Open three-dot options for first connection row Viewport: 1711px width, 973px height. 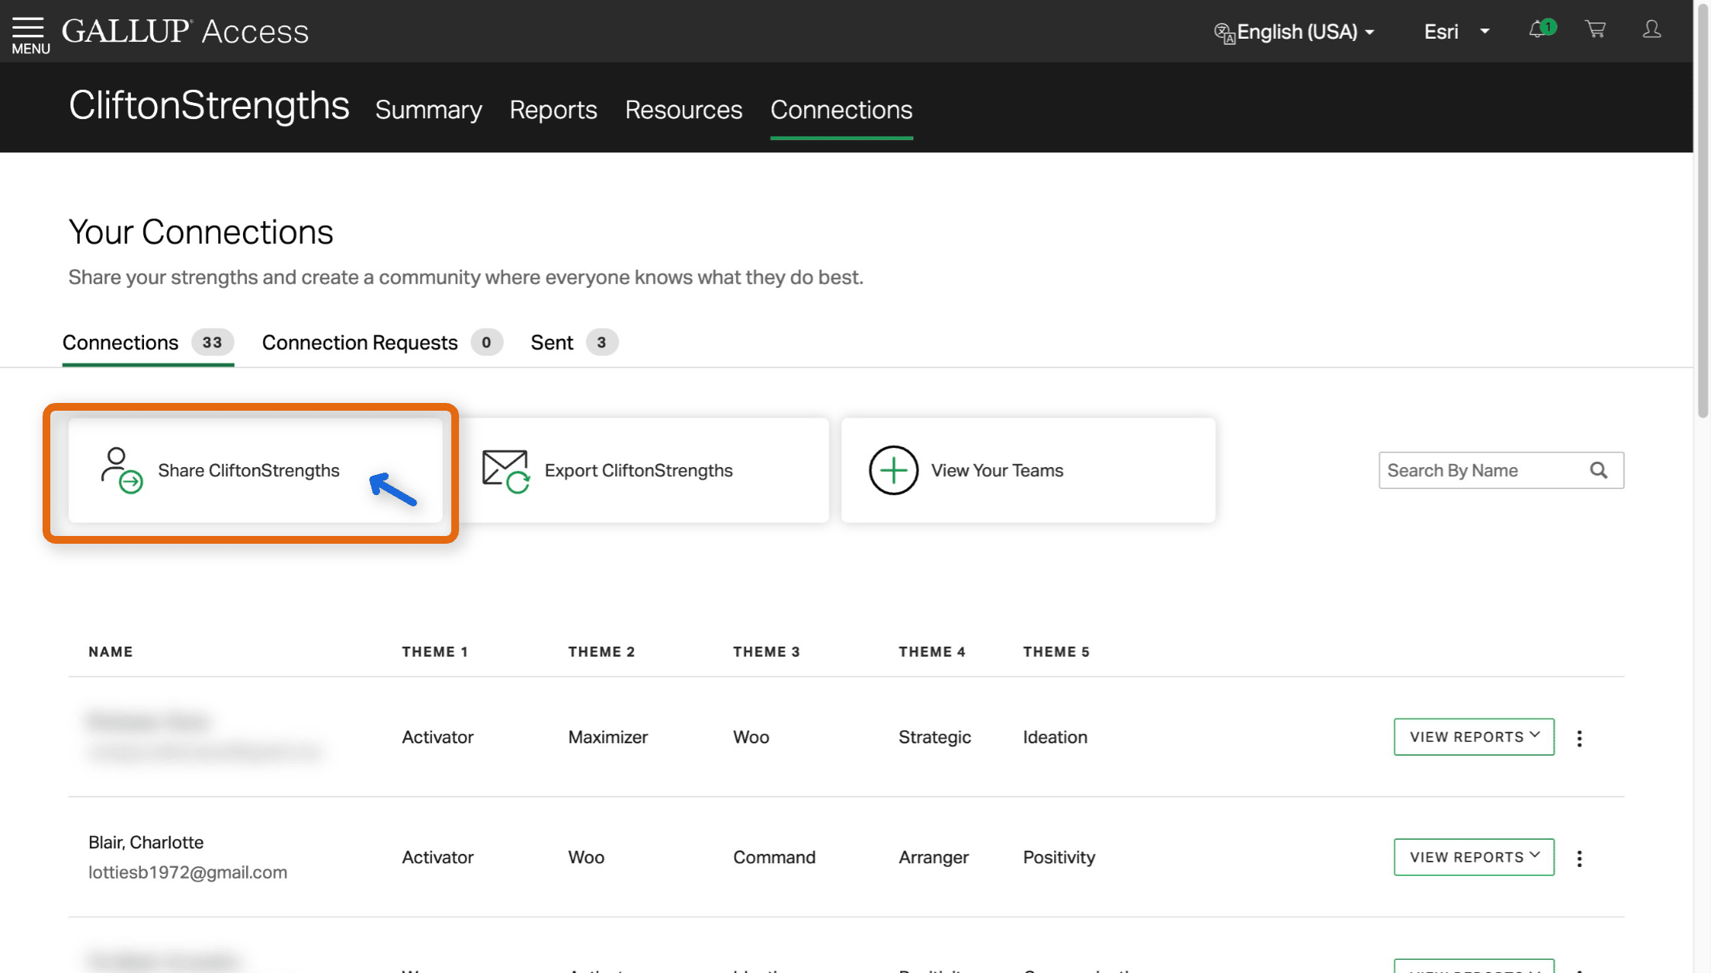pyautogui.click(x=1579, y=738)
